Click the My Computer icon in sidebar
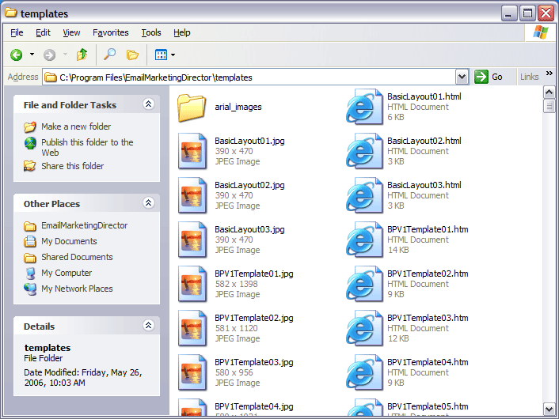559x419 pixels. click(30, 273)
